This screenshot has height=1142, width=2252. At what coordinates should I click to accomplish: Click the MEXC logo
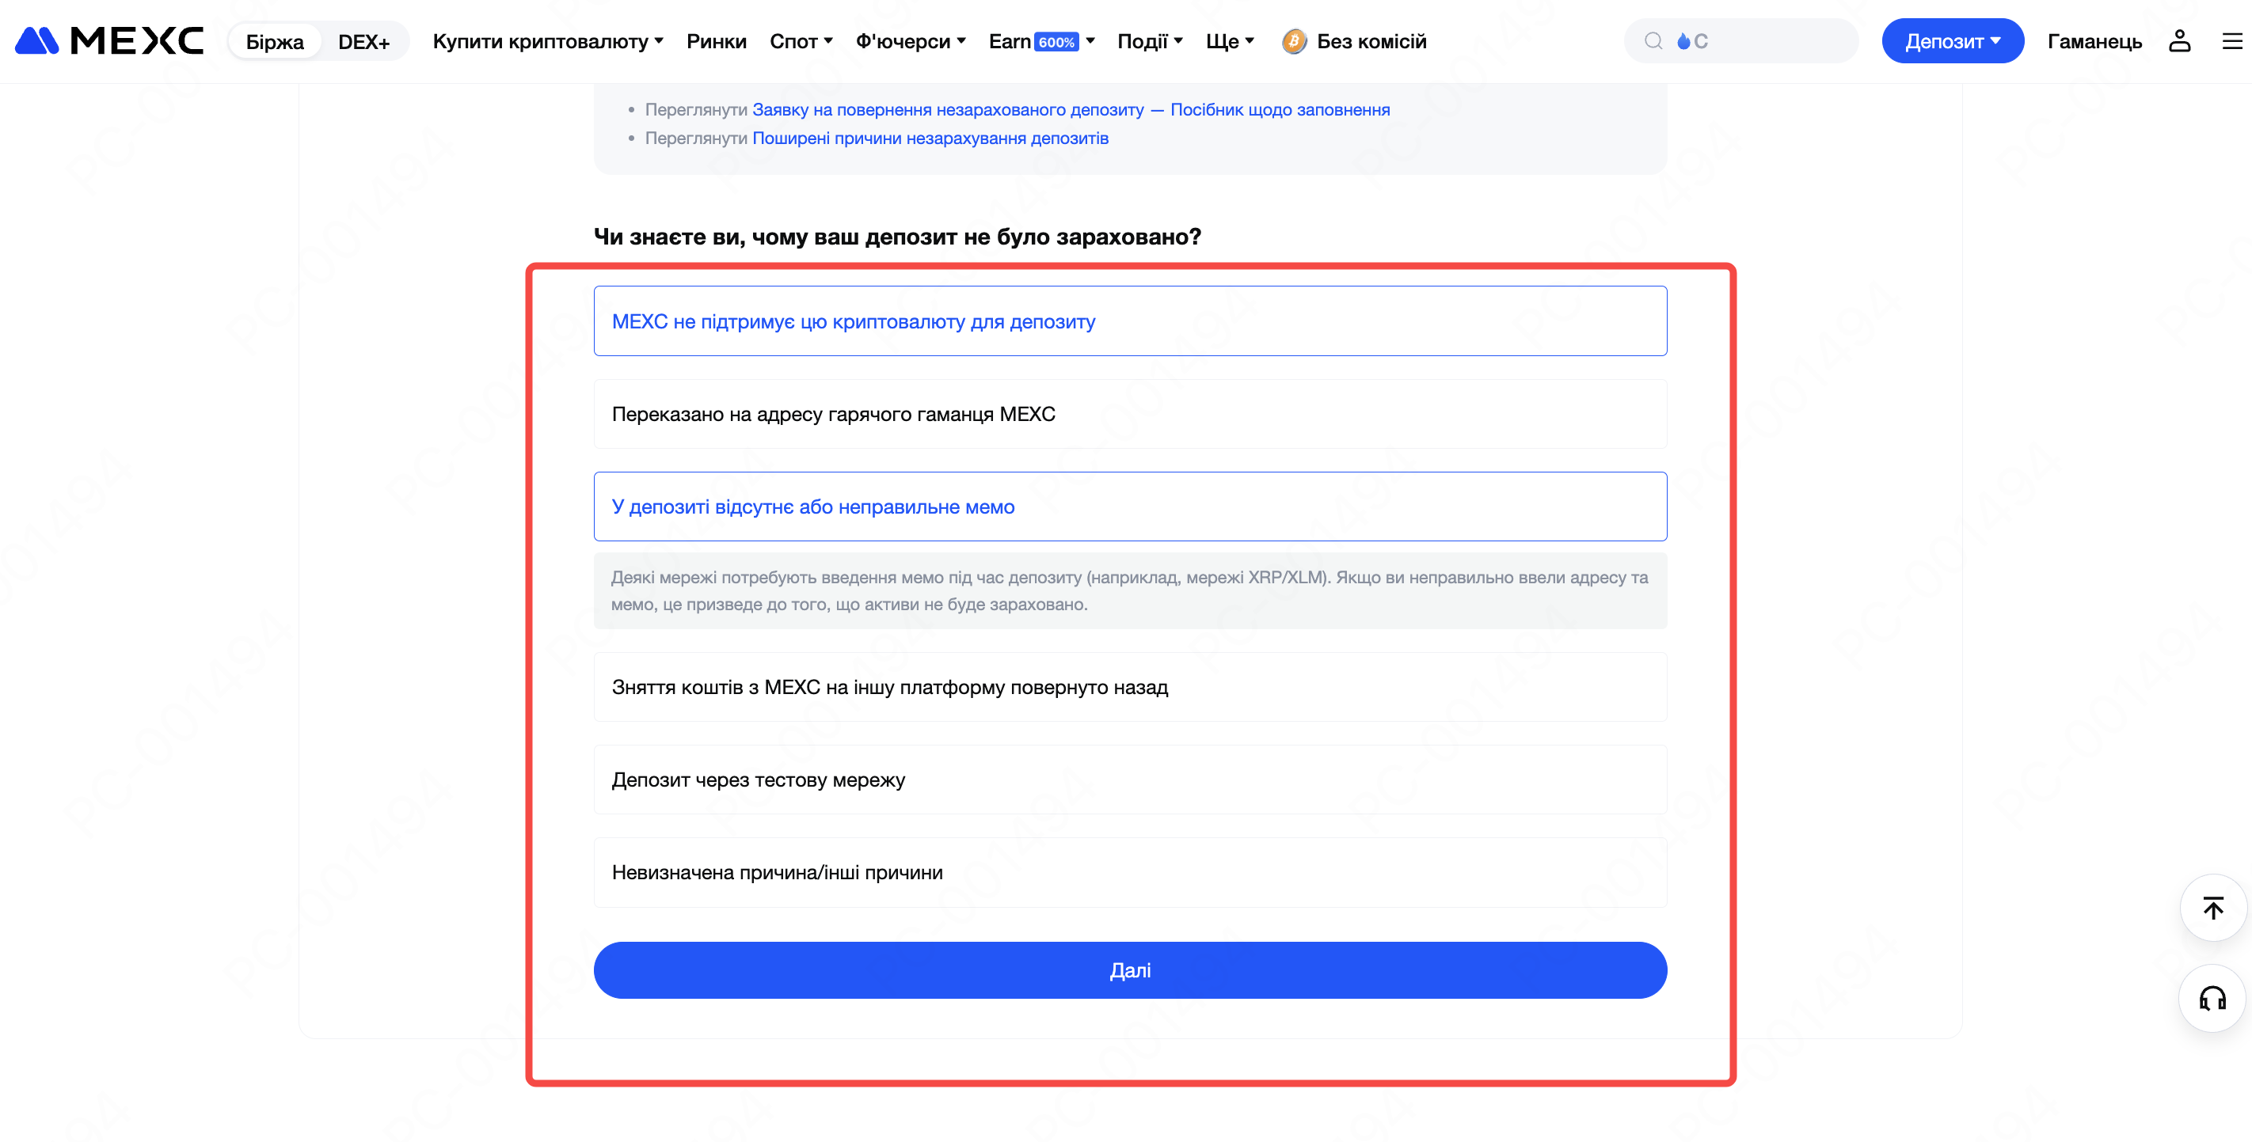[x=109, y=41]
